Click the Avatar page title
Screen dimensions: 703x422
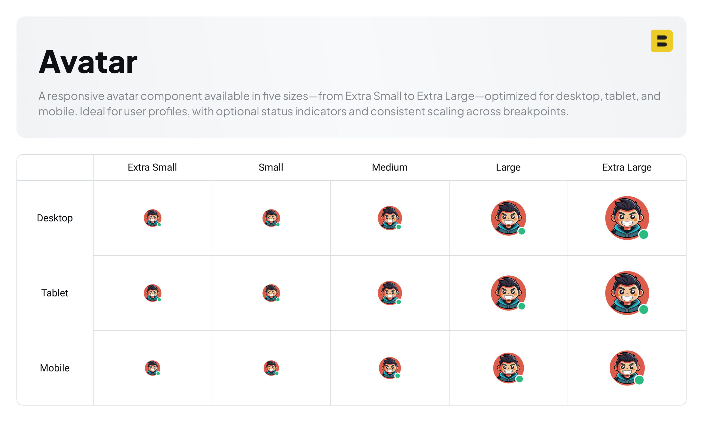point(88,62)
